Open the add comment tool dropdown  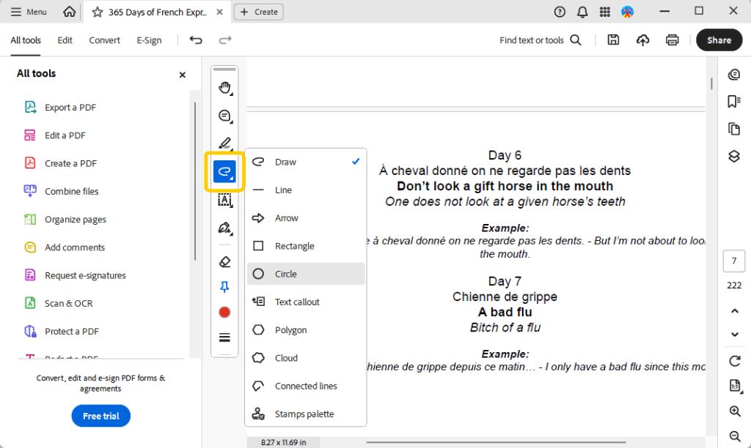[x=224, y=116]
